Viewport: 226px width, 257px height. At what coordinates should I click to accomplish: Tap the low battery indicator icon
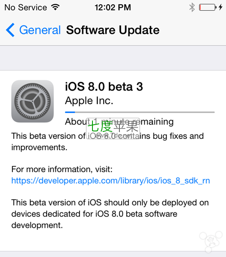[208, 7]
